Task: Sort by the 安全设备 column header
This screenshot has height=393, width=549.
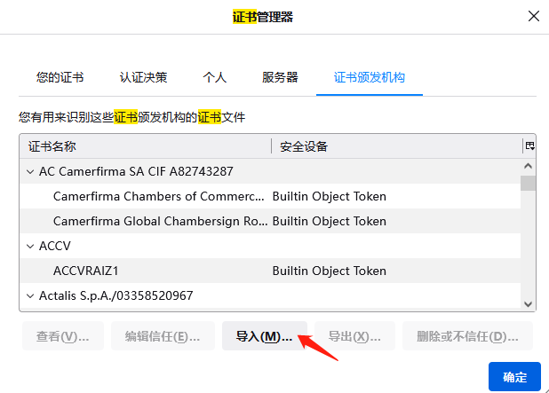Action: tap(397, 146)
